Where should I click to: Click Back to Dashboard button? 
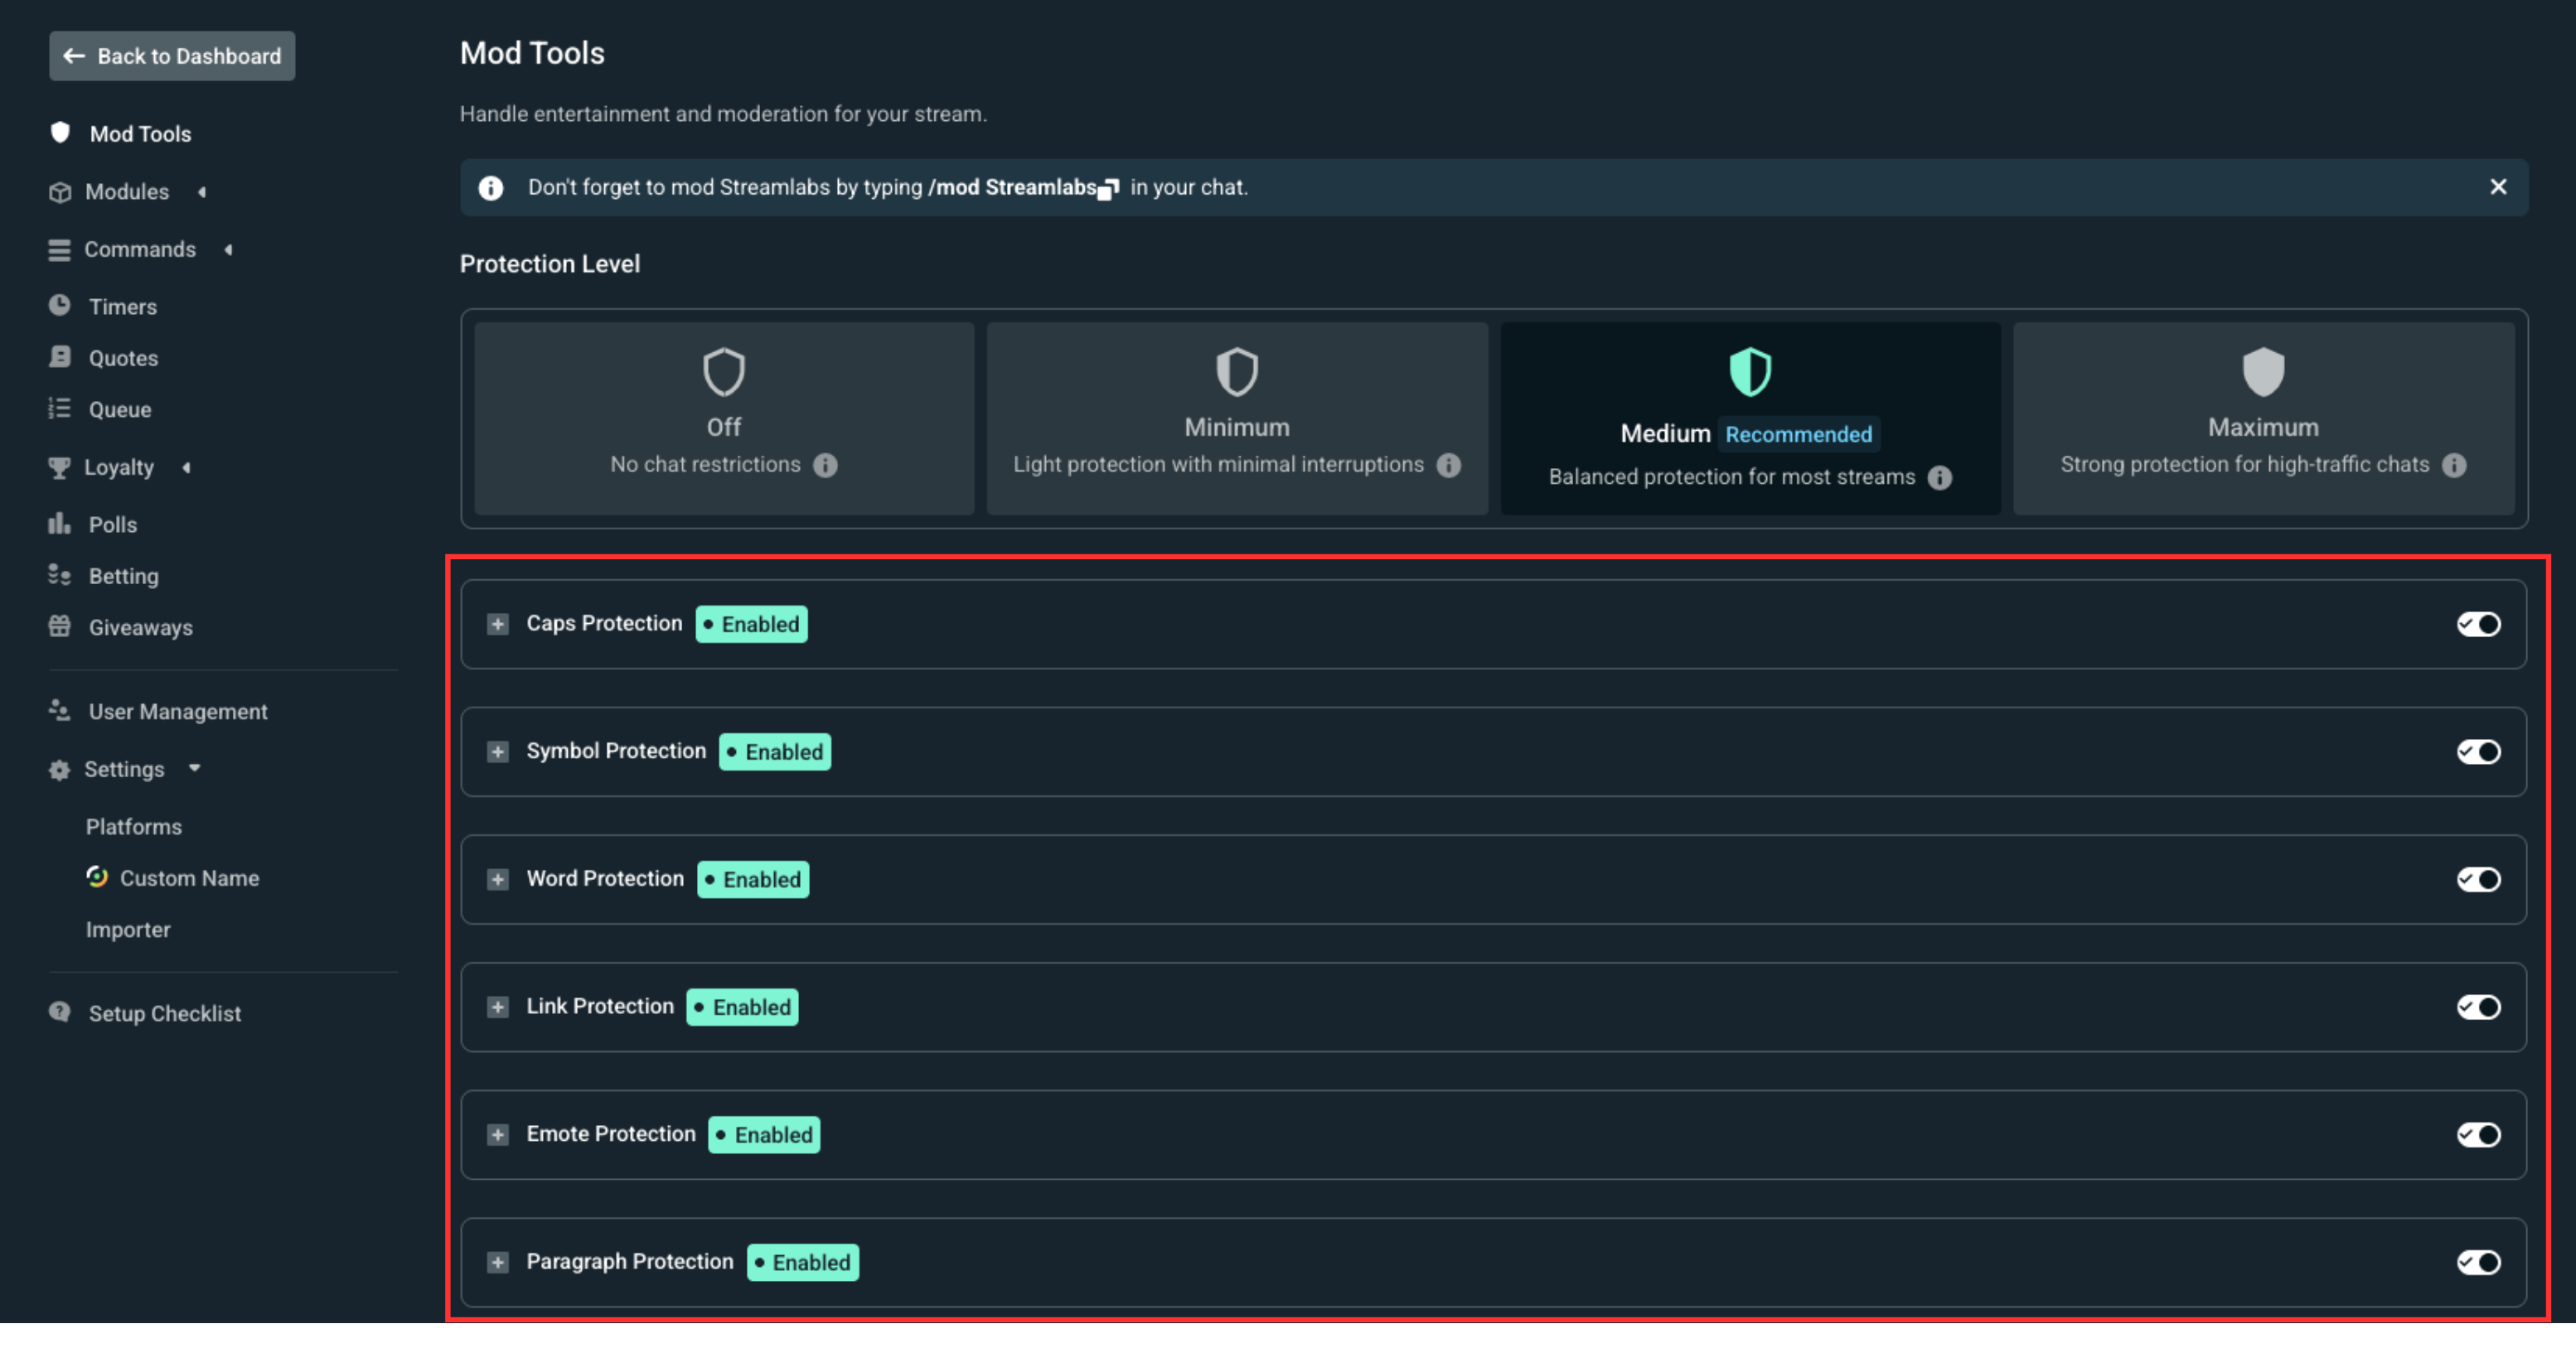pos(172,56)
